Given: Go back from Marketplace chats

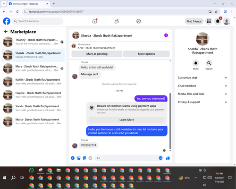Looking at the screenshot, I should (x=6, y=32).
